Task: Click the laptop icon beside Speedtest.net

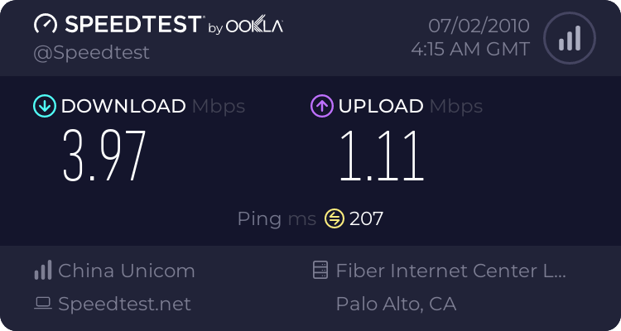Action: (x=43, y=304)
